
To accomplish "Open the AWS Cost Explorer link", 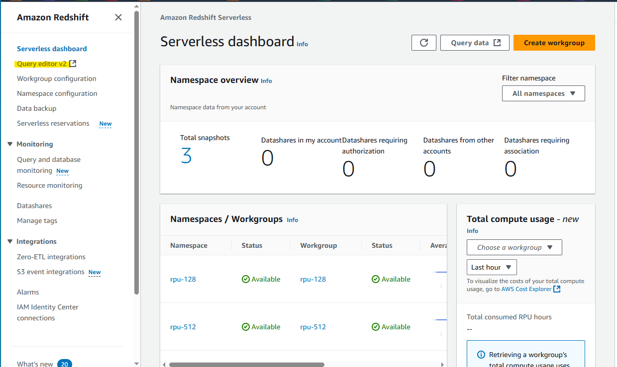I will point(526,289).
